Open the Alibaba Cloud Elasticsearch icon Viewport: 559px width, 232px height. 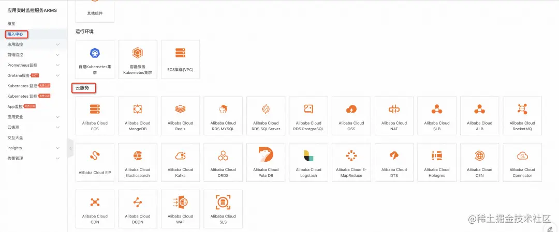[x=138, y=156]
